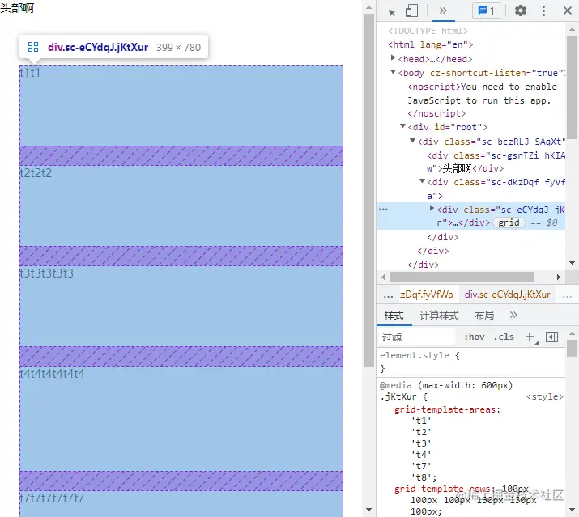Collapse the sc-dkzDqf div node

pyautogui.click(x=423, y=181)
